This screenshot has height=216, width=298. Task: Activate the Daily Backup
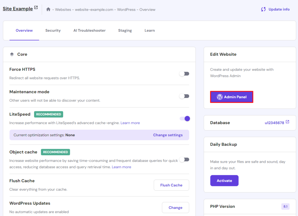click(224, 180)
